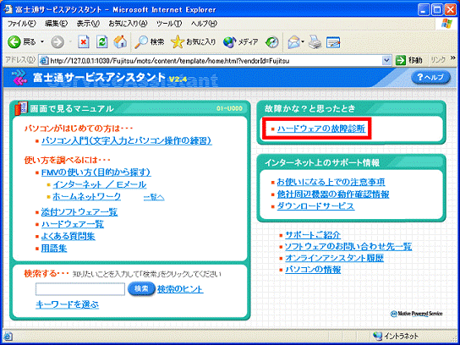Refresh the page with the green arrows icon

102,42
